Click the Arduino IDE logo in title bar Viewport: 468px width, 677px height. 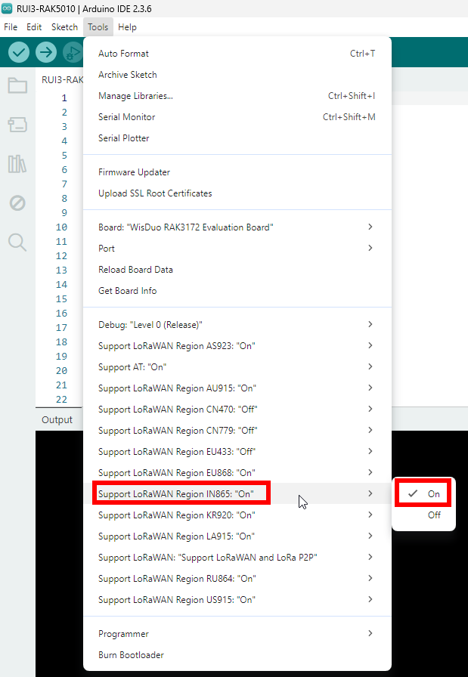click(x=7, y=8)
